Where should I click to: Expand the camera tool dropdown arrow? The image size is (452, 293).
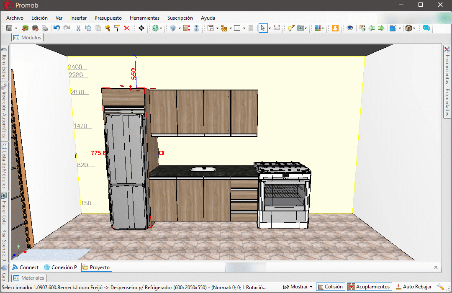(306, 28)
